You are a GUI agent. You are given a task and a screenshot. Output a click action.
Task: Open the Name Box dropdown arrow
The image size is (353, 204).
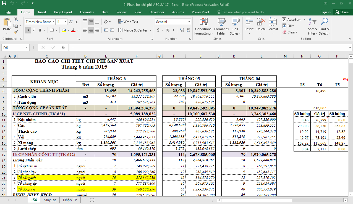pyautogui.click(x=27, y=48)
